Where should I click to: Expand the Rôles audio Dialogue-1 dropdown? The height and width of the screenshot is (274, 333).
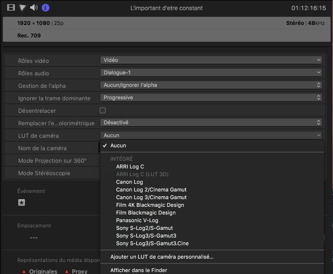(211, 72)
